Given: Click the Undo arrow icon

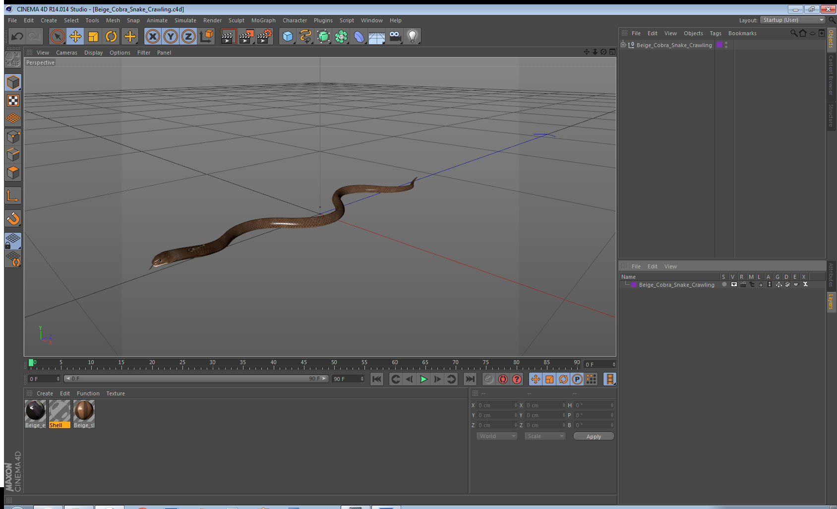Looking at the screenshot, I should point(17,36).
